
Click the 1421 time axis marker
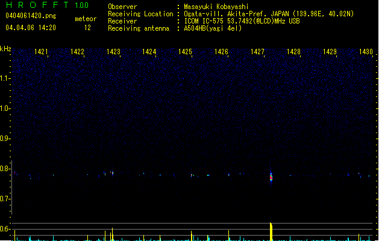coord(41,52)
